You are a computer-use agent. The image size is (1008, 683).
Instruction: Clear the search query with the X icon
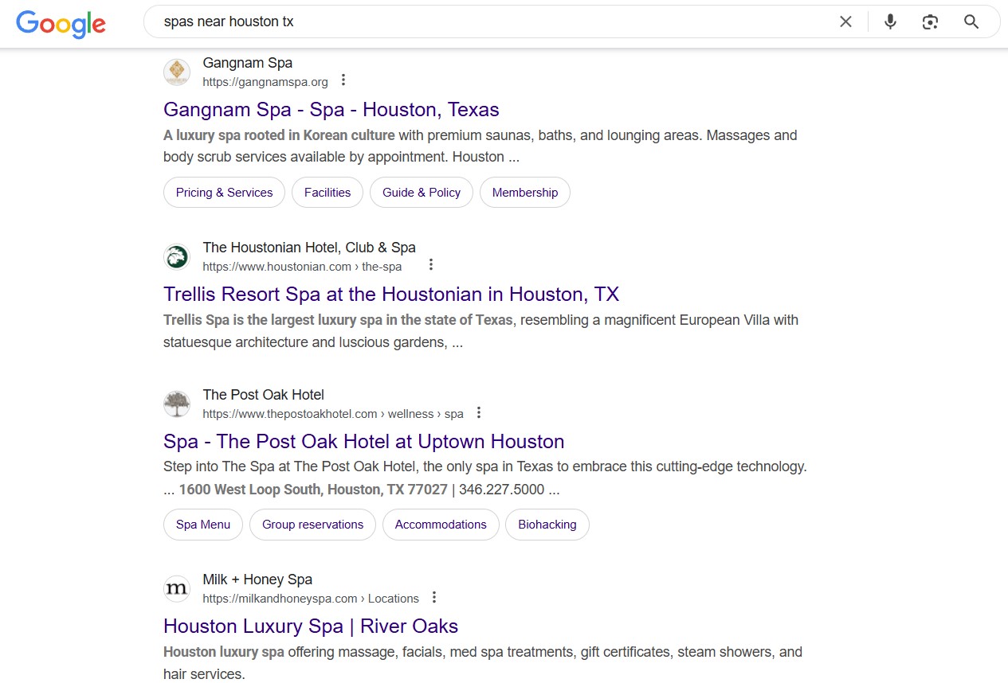(x=845, y=21)
